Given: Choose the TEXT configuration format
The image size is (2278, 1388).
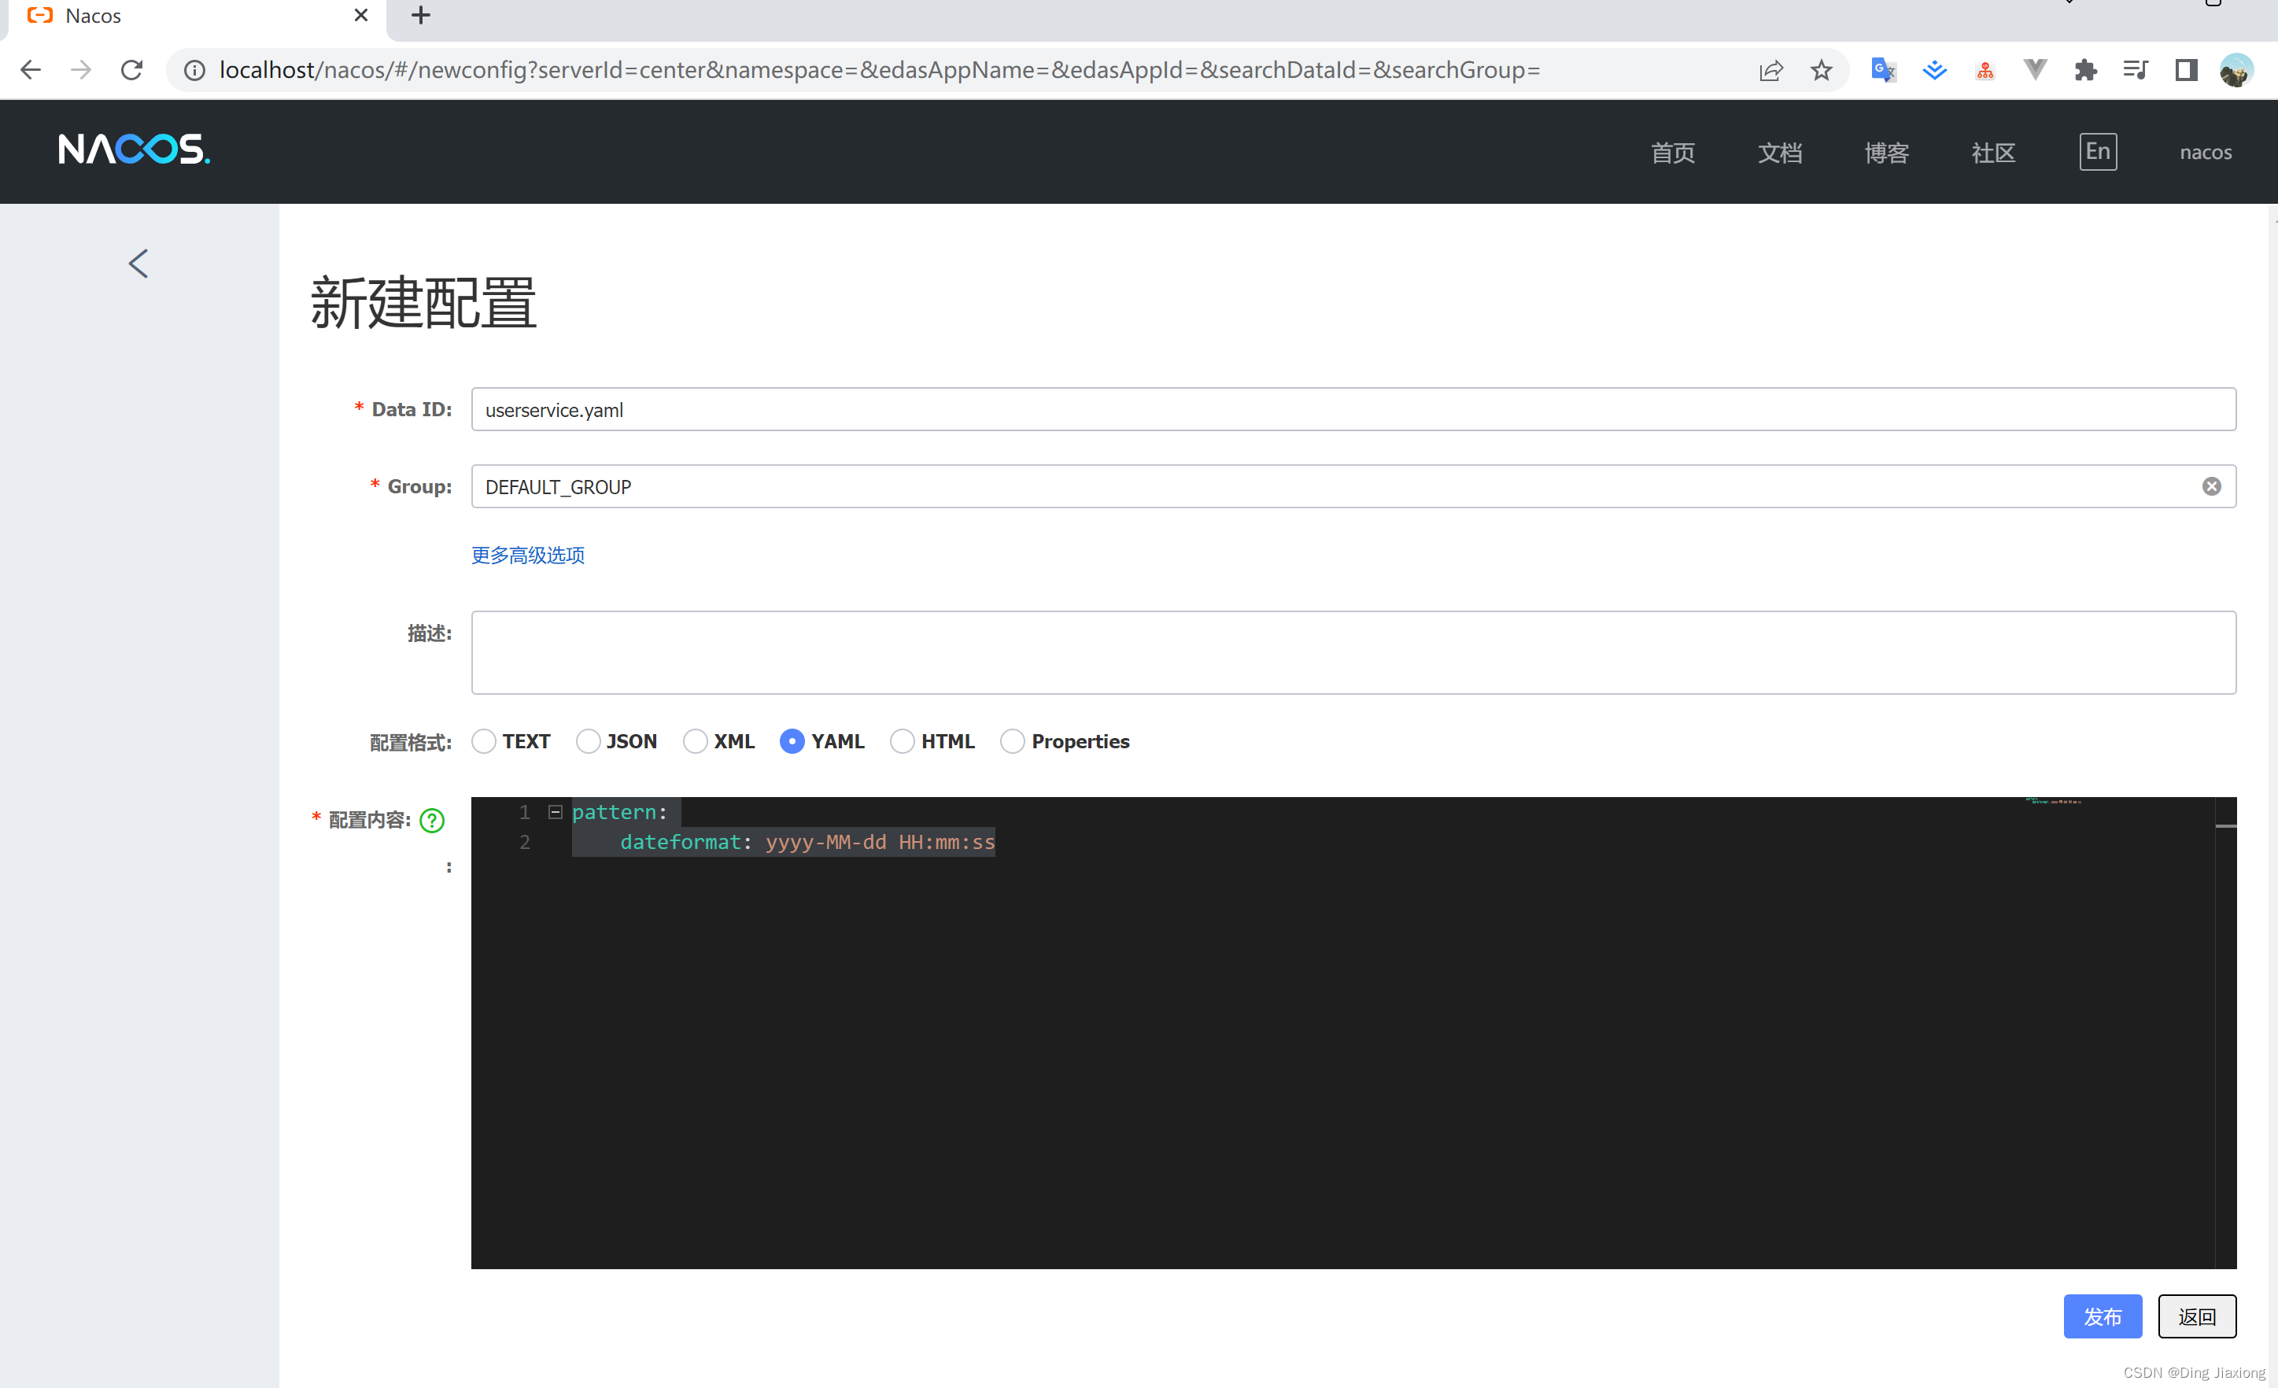Looking at the screenshot, I should [x=483, y=742].
